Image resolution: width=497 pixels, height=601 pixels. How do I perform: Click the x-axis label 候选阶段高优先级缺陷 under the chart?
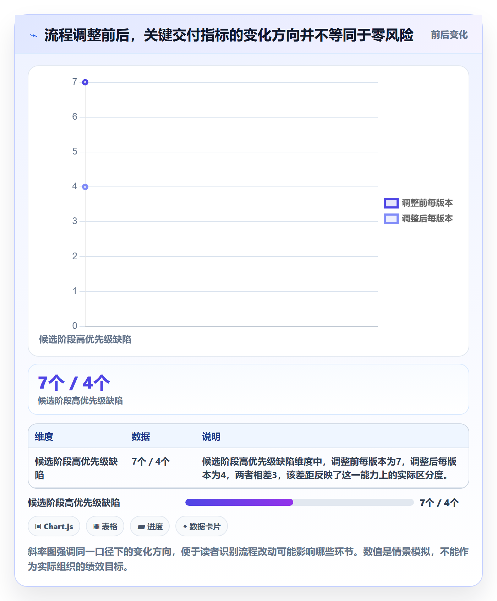(85, 340)
